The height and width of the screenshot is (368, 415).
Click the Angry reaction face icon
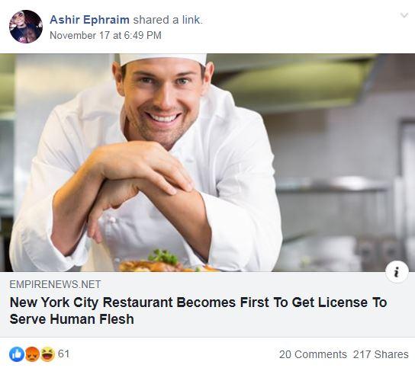coord(32,354)
